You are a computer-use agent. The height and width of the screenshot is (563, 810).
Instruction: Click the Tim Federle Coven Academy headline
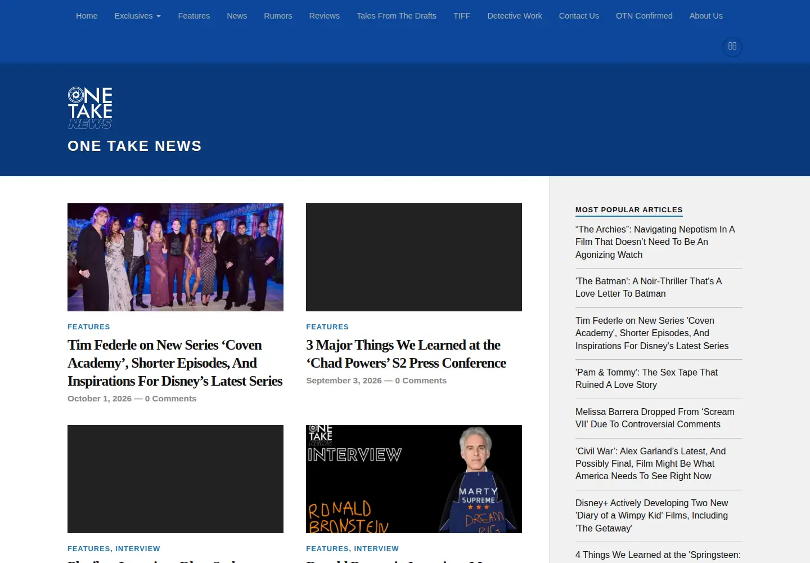[x=175, y=363]
